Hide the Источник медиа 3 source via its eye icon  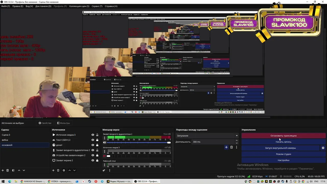[93, 135]
